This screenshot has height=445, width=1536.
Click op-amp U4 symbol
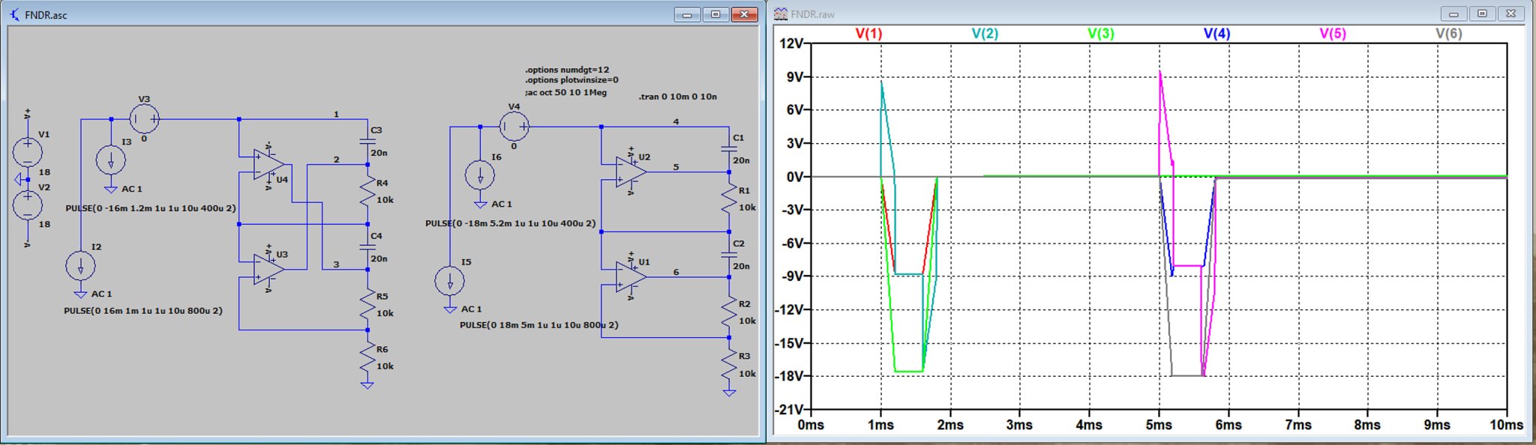[269, 165]
